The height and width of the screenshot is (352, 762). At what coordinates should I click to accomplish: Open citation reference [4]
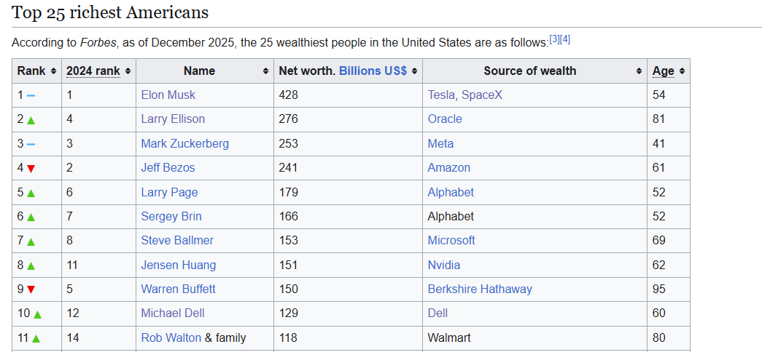click(x=564, y=40)
